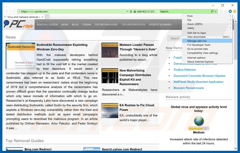
Task: Open Search.yahoo.com Redirect guide
Action: click(x=122, y=149)
